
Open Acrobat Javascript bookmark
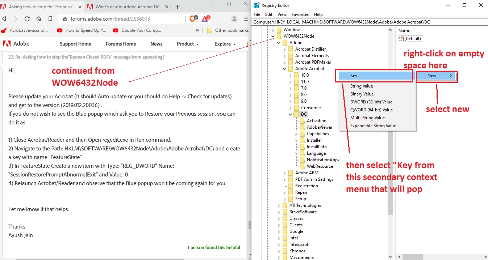(x=25, y=30)
